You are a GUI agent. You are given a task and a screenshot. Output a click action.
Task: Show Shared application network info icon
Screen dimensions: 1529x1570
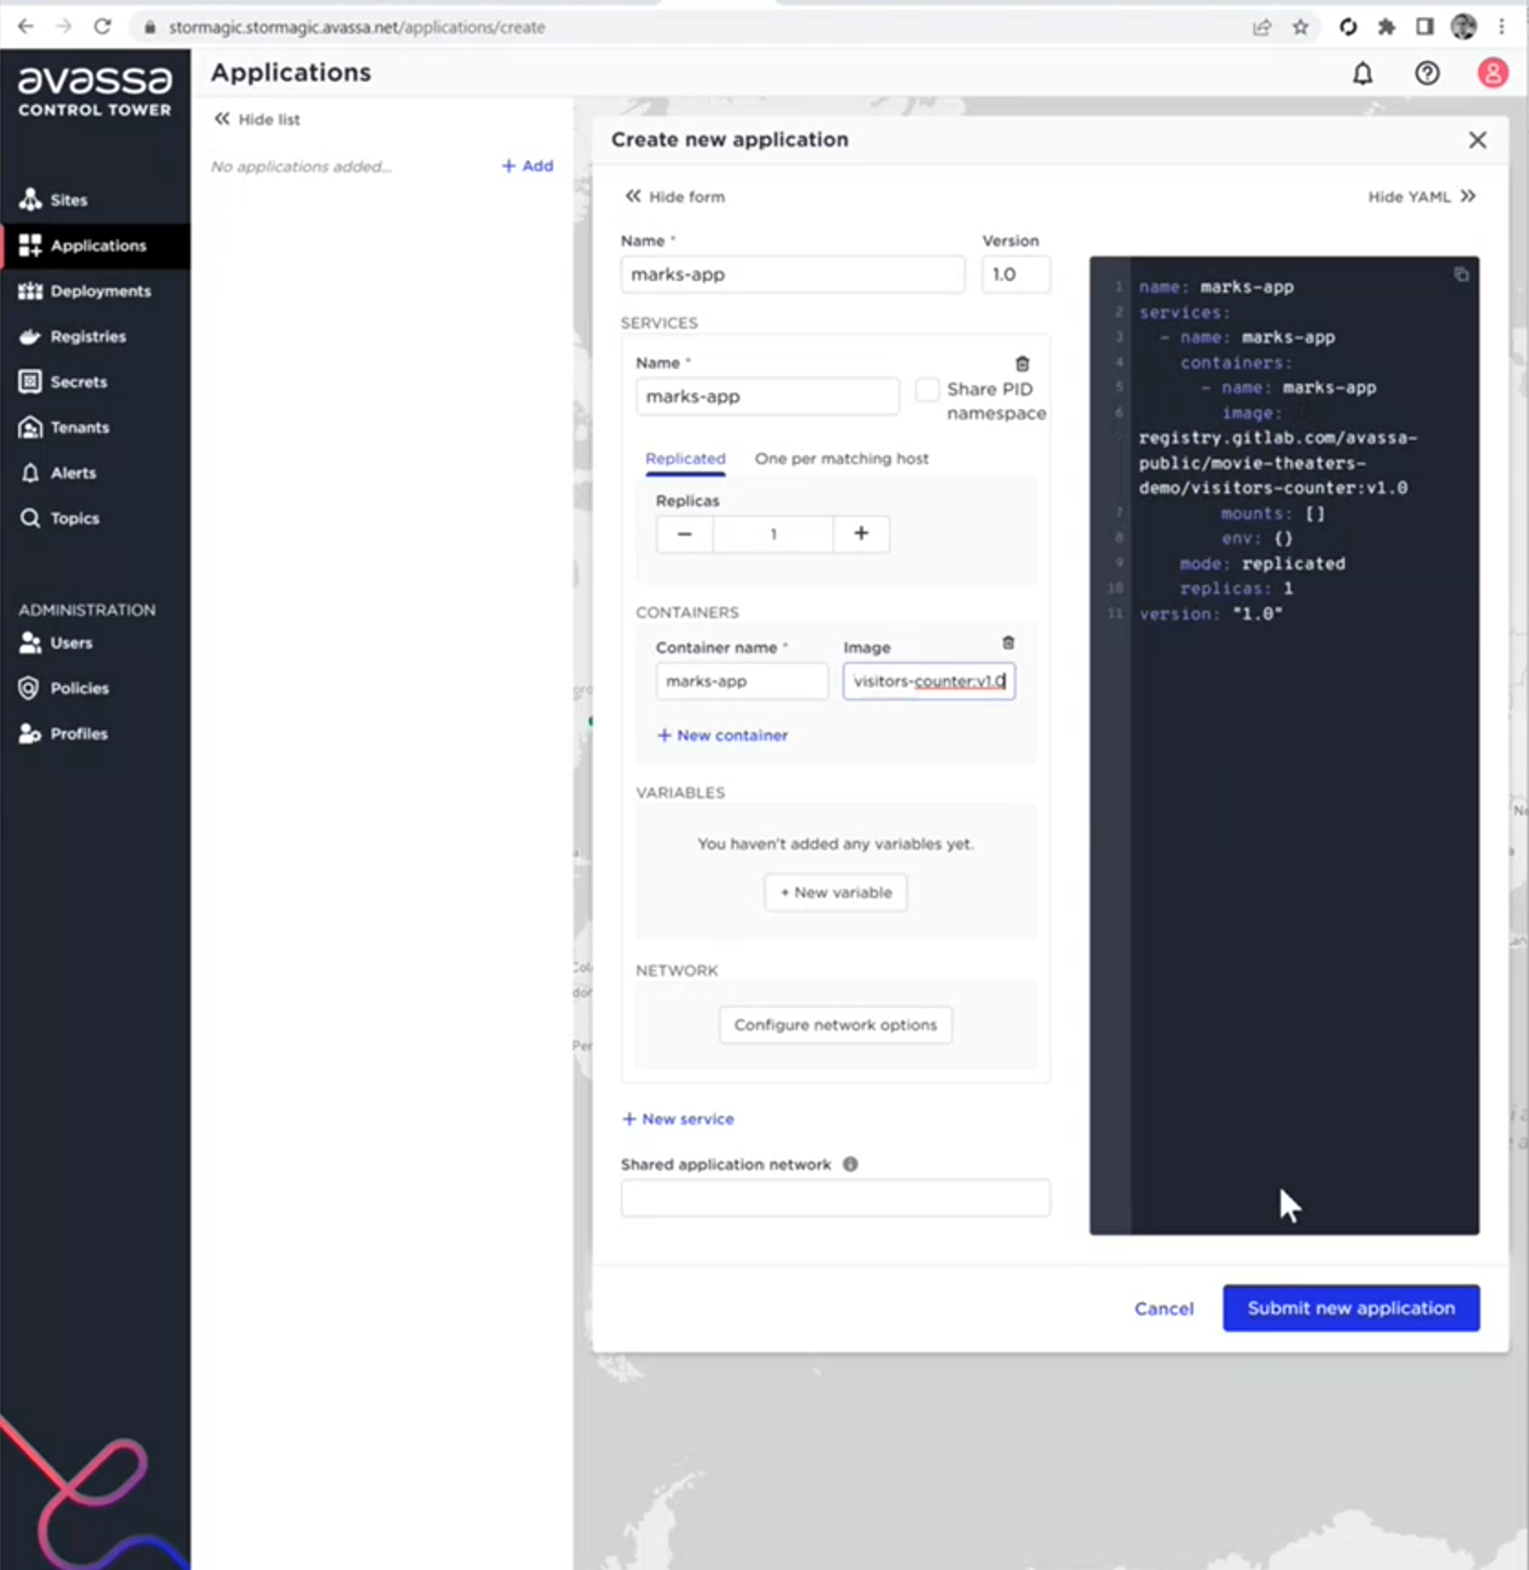[850, 1164]
